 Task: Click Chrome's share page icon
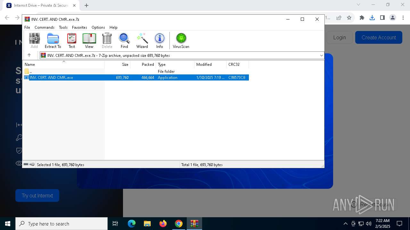(339, 18)
